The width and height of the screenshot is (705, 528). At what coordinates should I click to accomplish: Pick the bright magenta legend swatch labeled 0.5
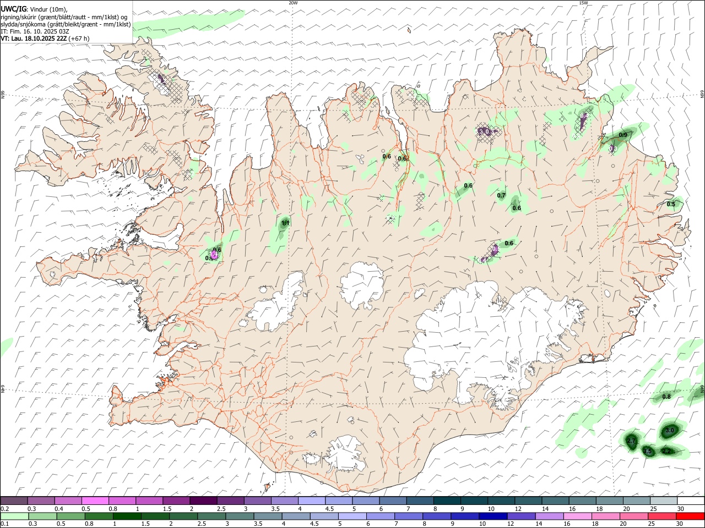click(x=95, y=501)
